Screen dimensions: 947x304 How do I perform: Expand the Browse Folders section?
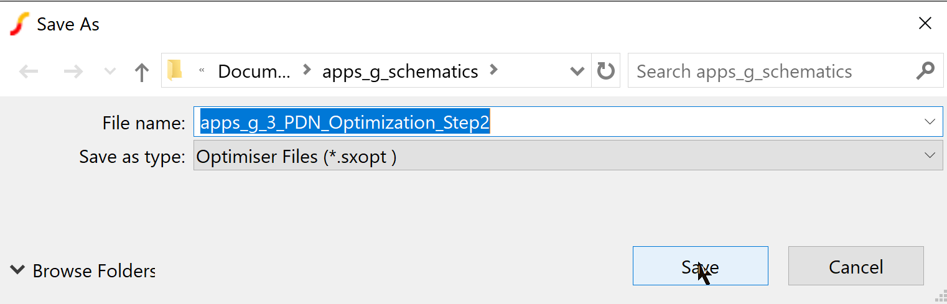pos(83,270)
